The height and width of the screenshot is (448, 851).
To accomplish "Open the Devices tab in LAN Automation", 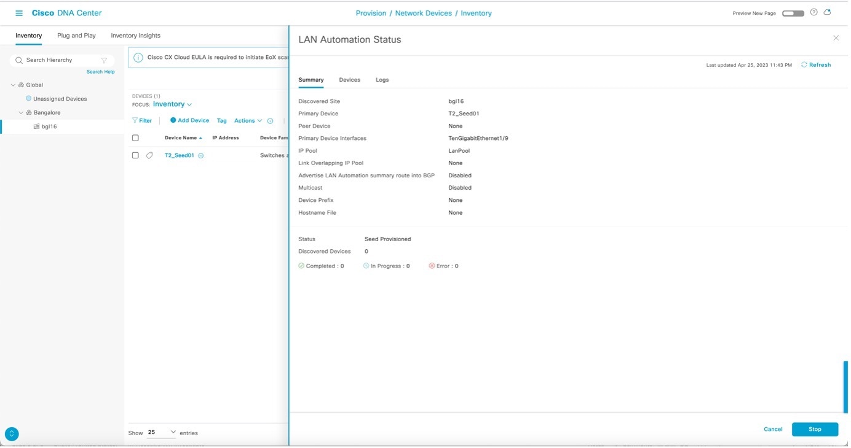I will click(x=350, y=80).
